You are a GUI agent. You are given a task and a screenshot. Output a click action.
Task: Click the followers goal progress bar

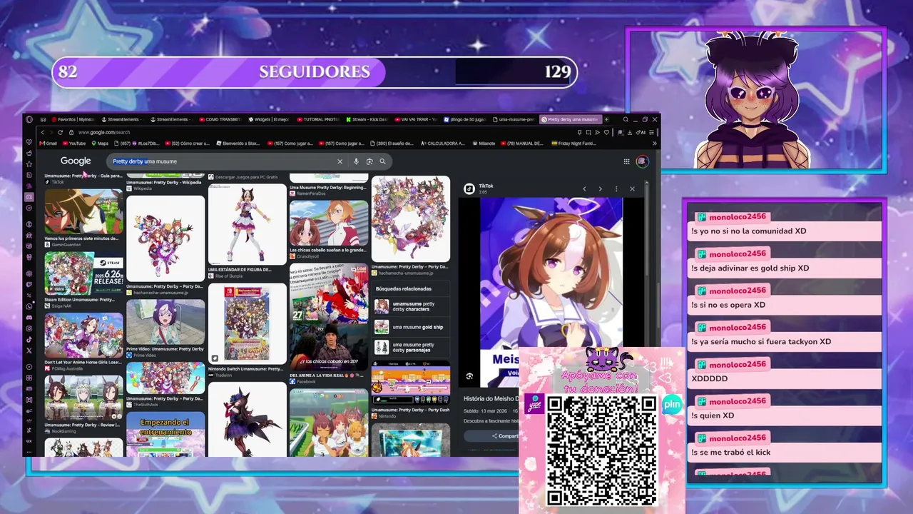[x=315, y=72]
